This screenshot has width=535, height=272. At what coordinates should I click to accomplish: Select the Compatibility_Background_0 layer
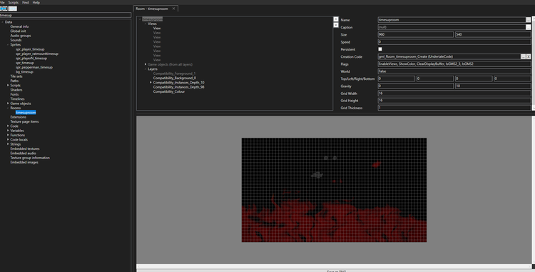coord(174,78)
